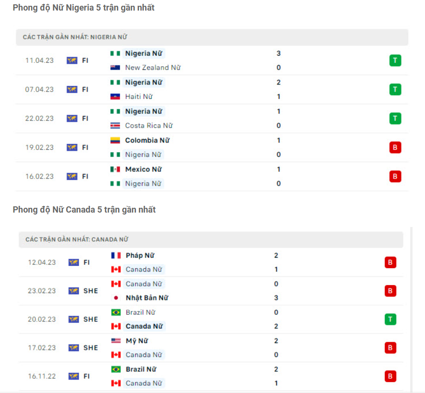Click the Colombia flag beside Colombia Nữ
Screen dimensions: 425x393
[115, 140]
